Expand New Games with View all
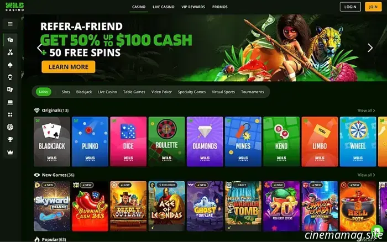The height and width of the screenshot is (242, 387). (x=366, y=175)
